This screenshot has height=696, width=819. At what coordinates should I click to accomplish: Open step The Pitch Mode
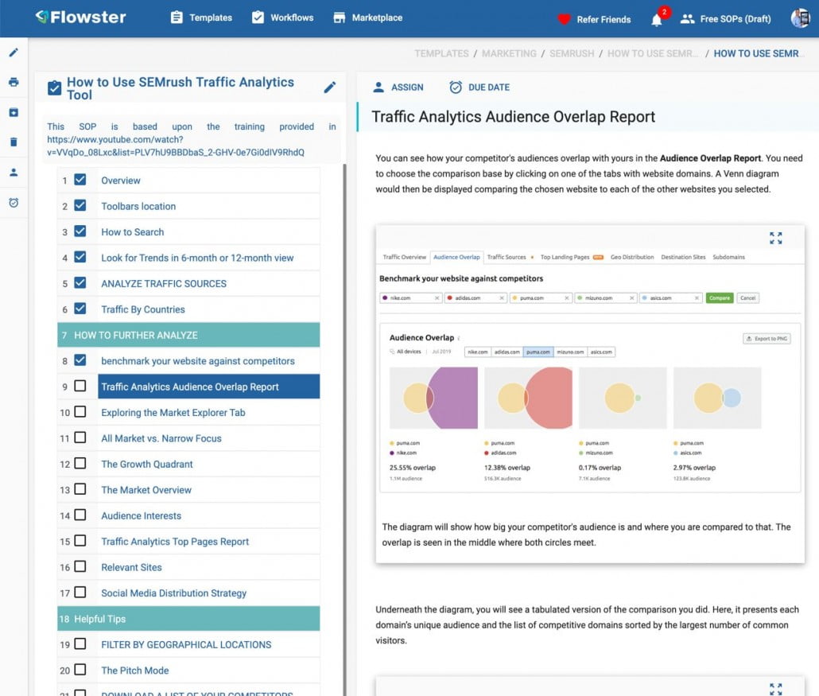[x=134, y=671]
